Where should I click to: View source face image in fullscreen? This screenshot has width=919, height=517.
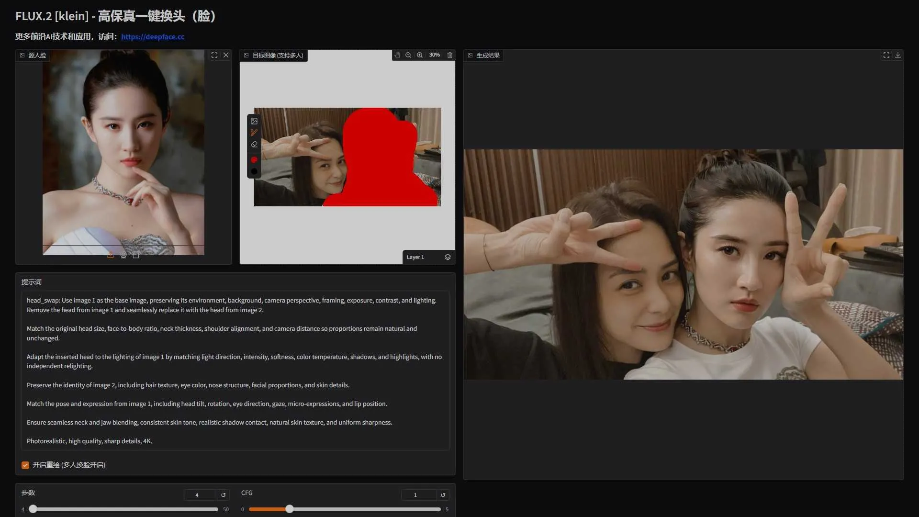214,55
